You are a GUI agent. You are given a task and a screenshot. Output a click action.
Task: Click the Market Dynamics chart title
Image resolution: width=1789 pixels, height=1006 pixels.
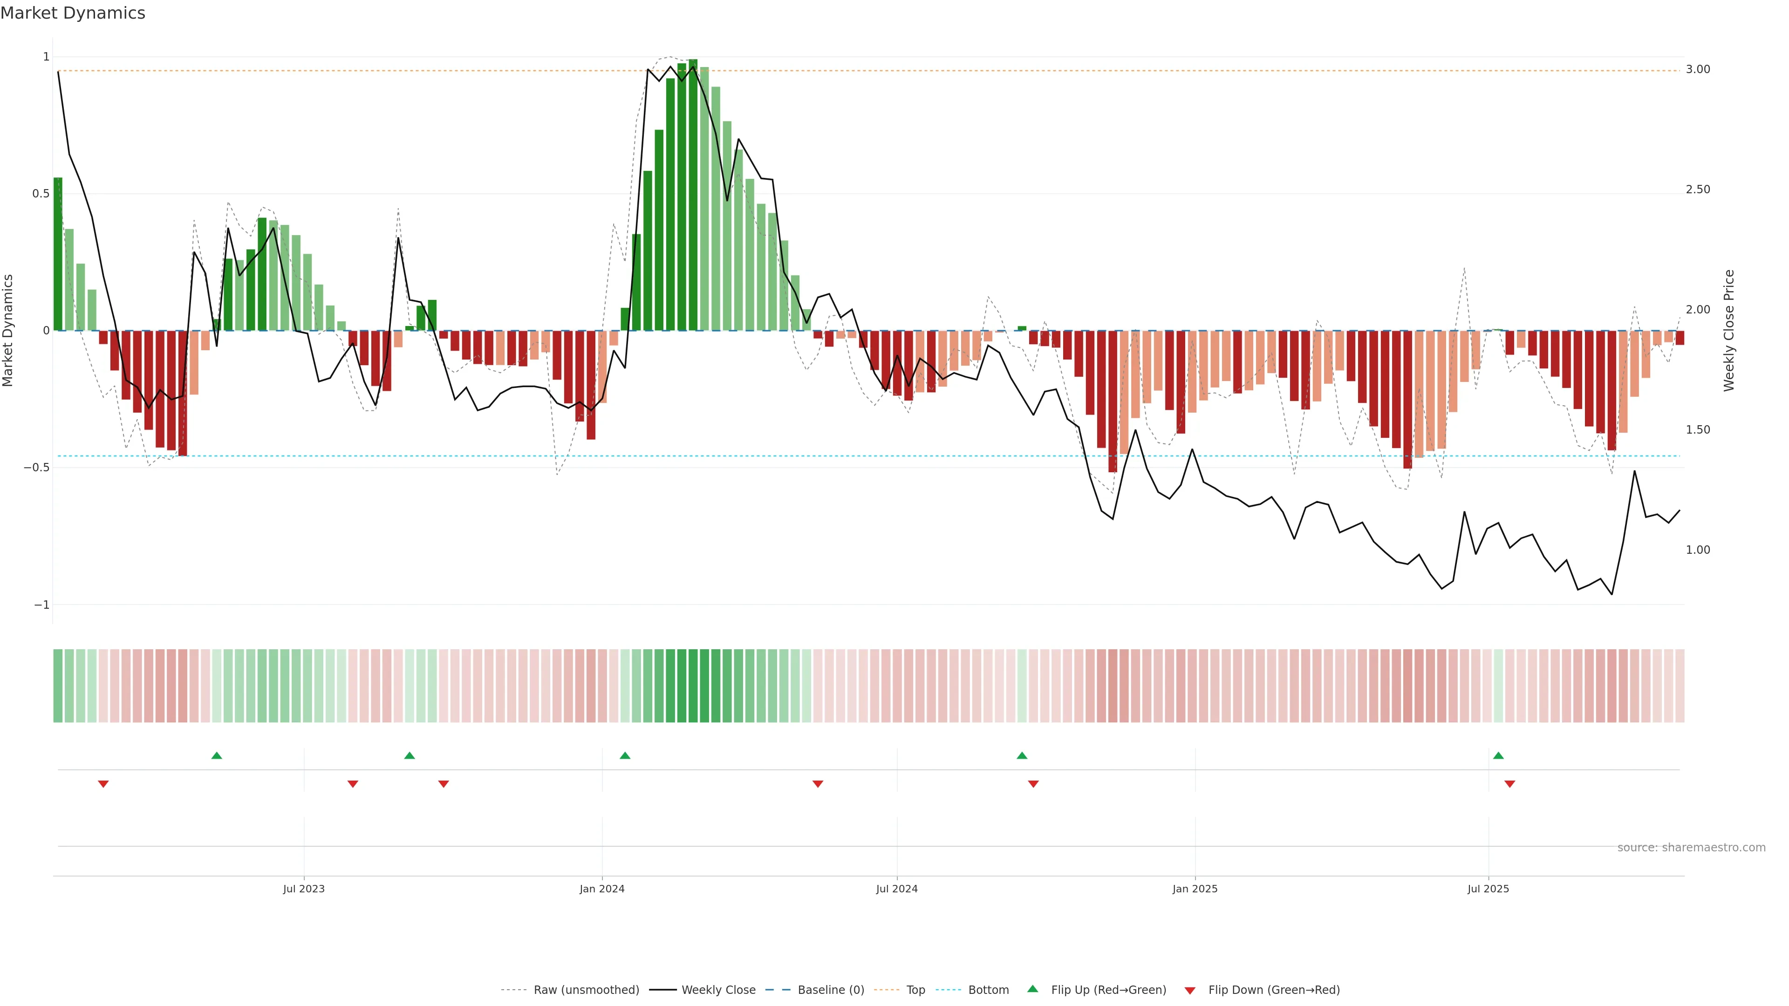coord(73,13)
